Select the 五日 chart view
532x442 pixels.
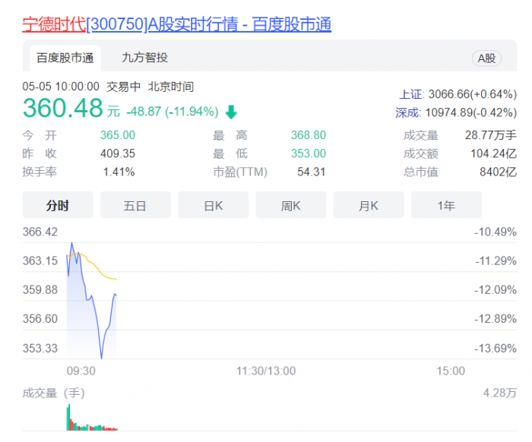point(135,205)
